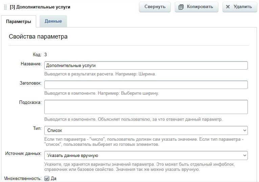
Task: Click inside the Подсказка text area
Action: (x=146, y=107)
